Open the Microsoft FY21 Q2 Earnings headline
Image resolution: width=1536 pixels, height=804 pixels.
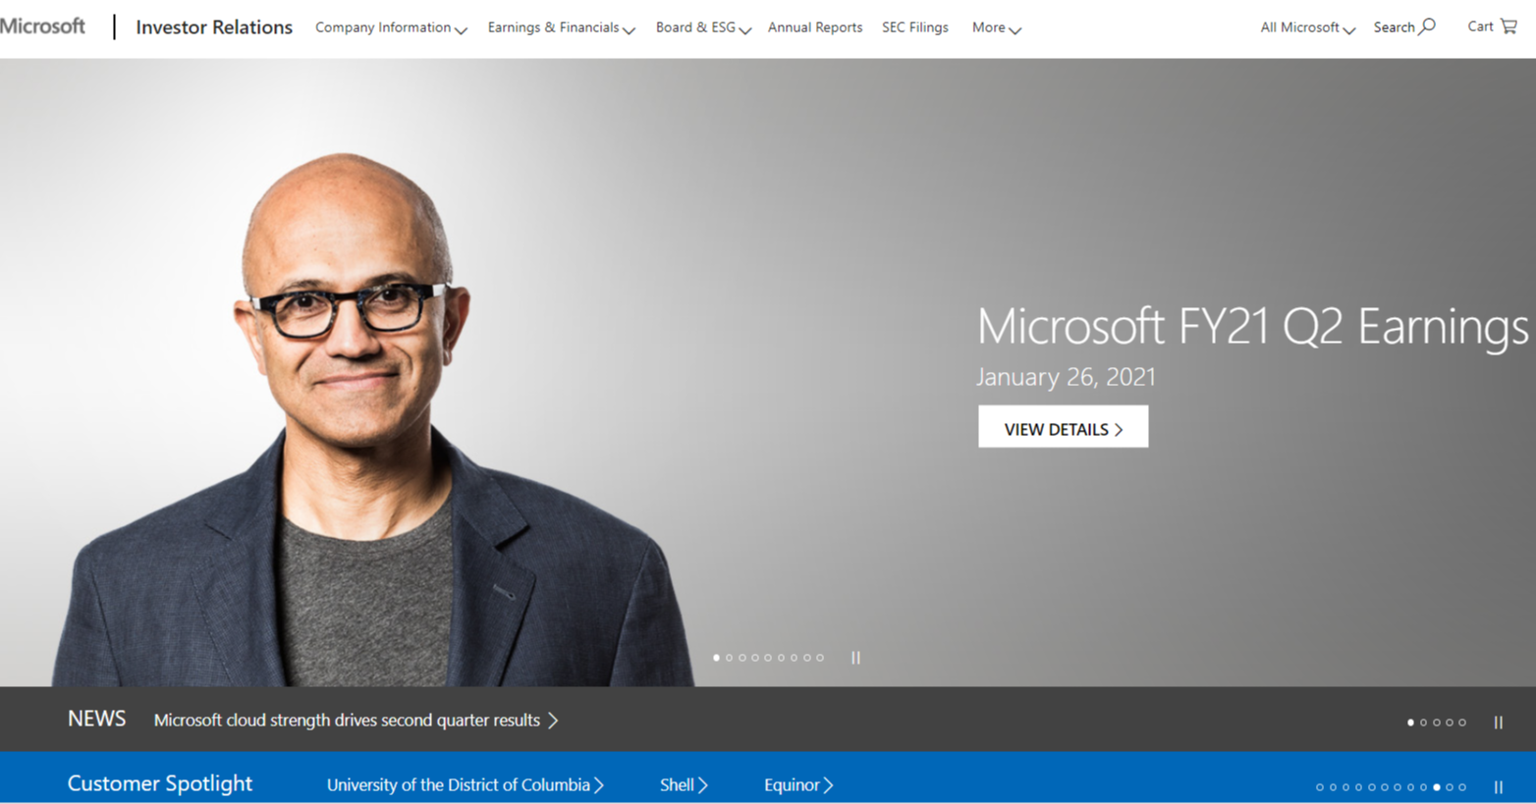(1252, 326)
